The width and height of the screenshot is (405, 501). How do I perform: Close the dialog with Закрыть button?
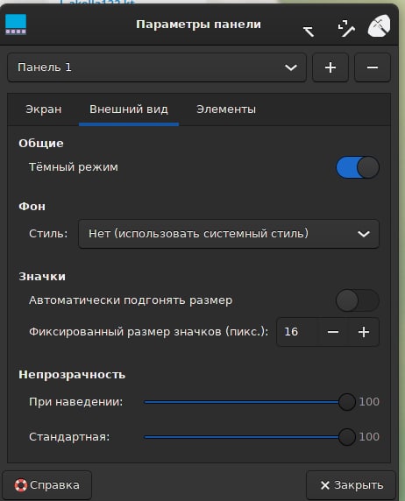(x=351, y=485)
